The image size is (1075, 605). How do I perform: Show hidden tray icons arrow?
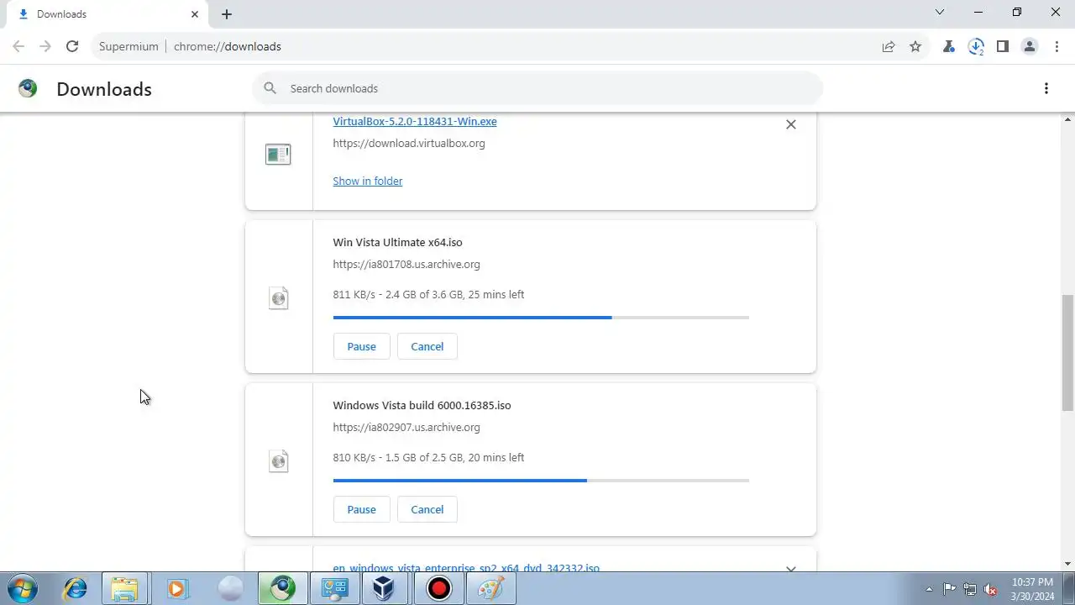[x=929, y=589]
